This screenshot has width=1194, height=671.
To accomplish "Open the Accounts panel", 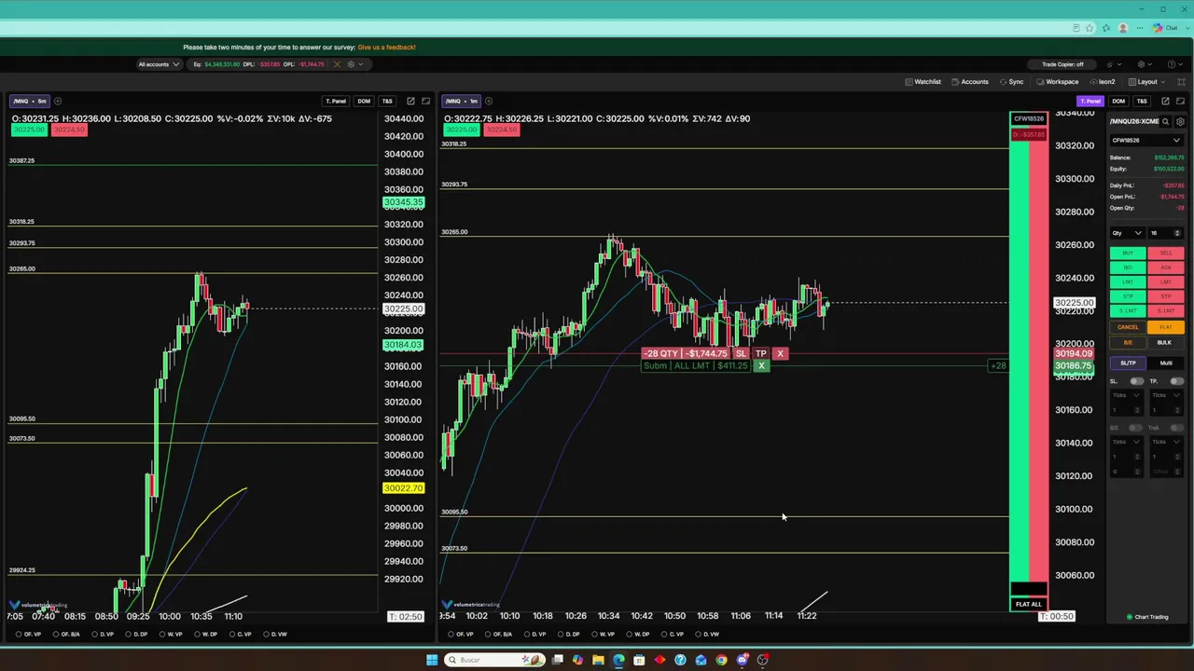I will pyautogui.click(x=969, y=82).
